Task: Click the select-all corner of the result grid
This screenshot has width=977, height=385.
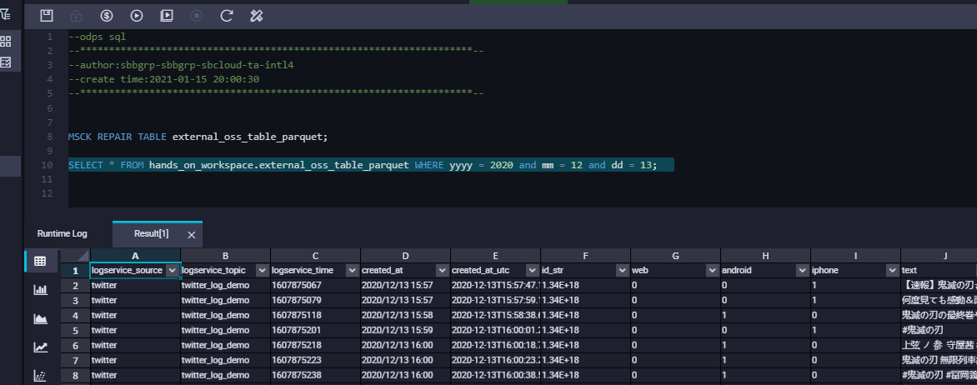Action: pyautogui.click(x=75, y=256)
